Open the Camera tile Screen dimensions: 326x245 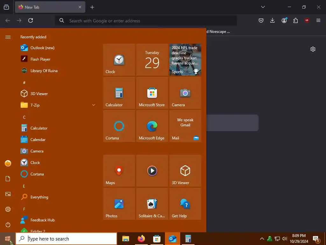coord(185,93)
